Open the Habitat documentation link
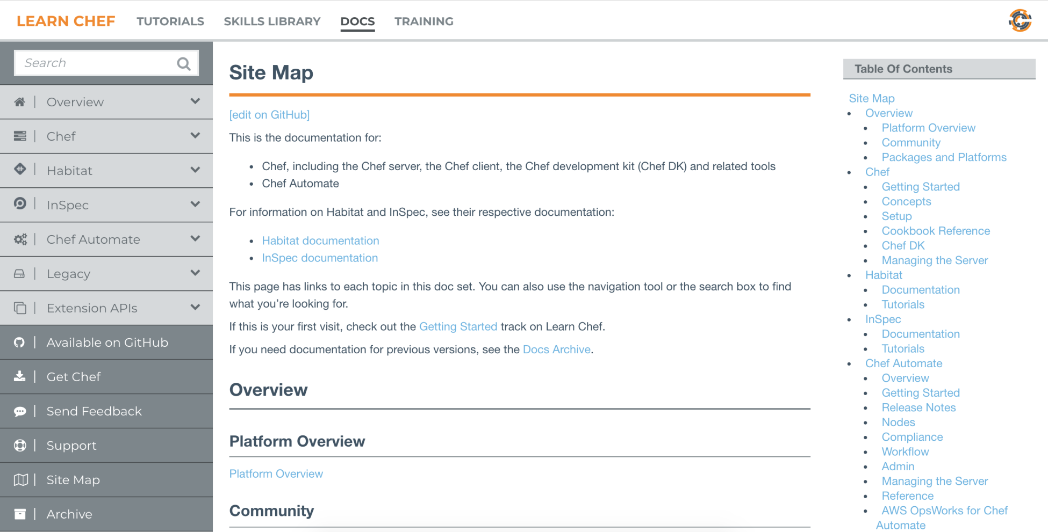Image resolution: width=1048 pixels, height=532 pixels. [320, 241]
